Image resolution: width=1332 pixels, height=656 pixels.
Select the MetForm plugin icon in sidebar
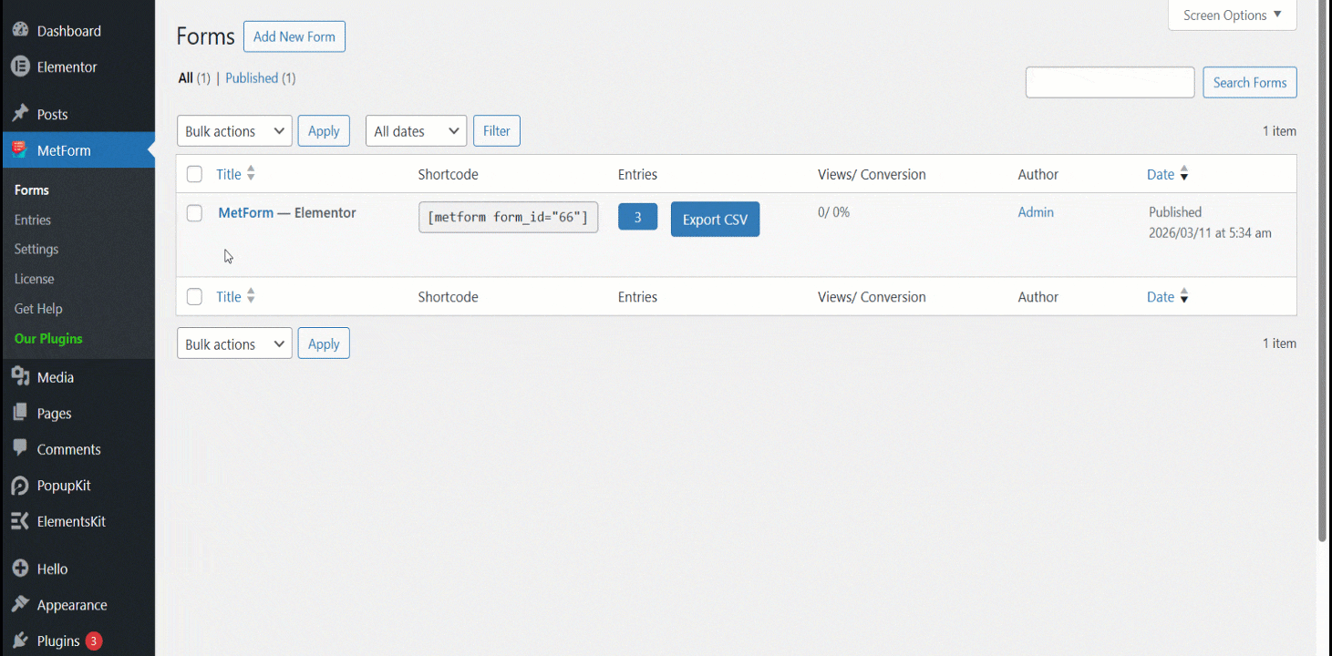coord(20,149)
